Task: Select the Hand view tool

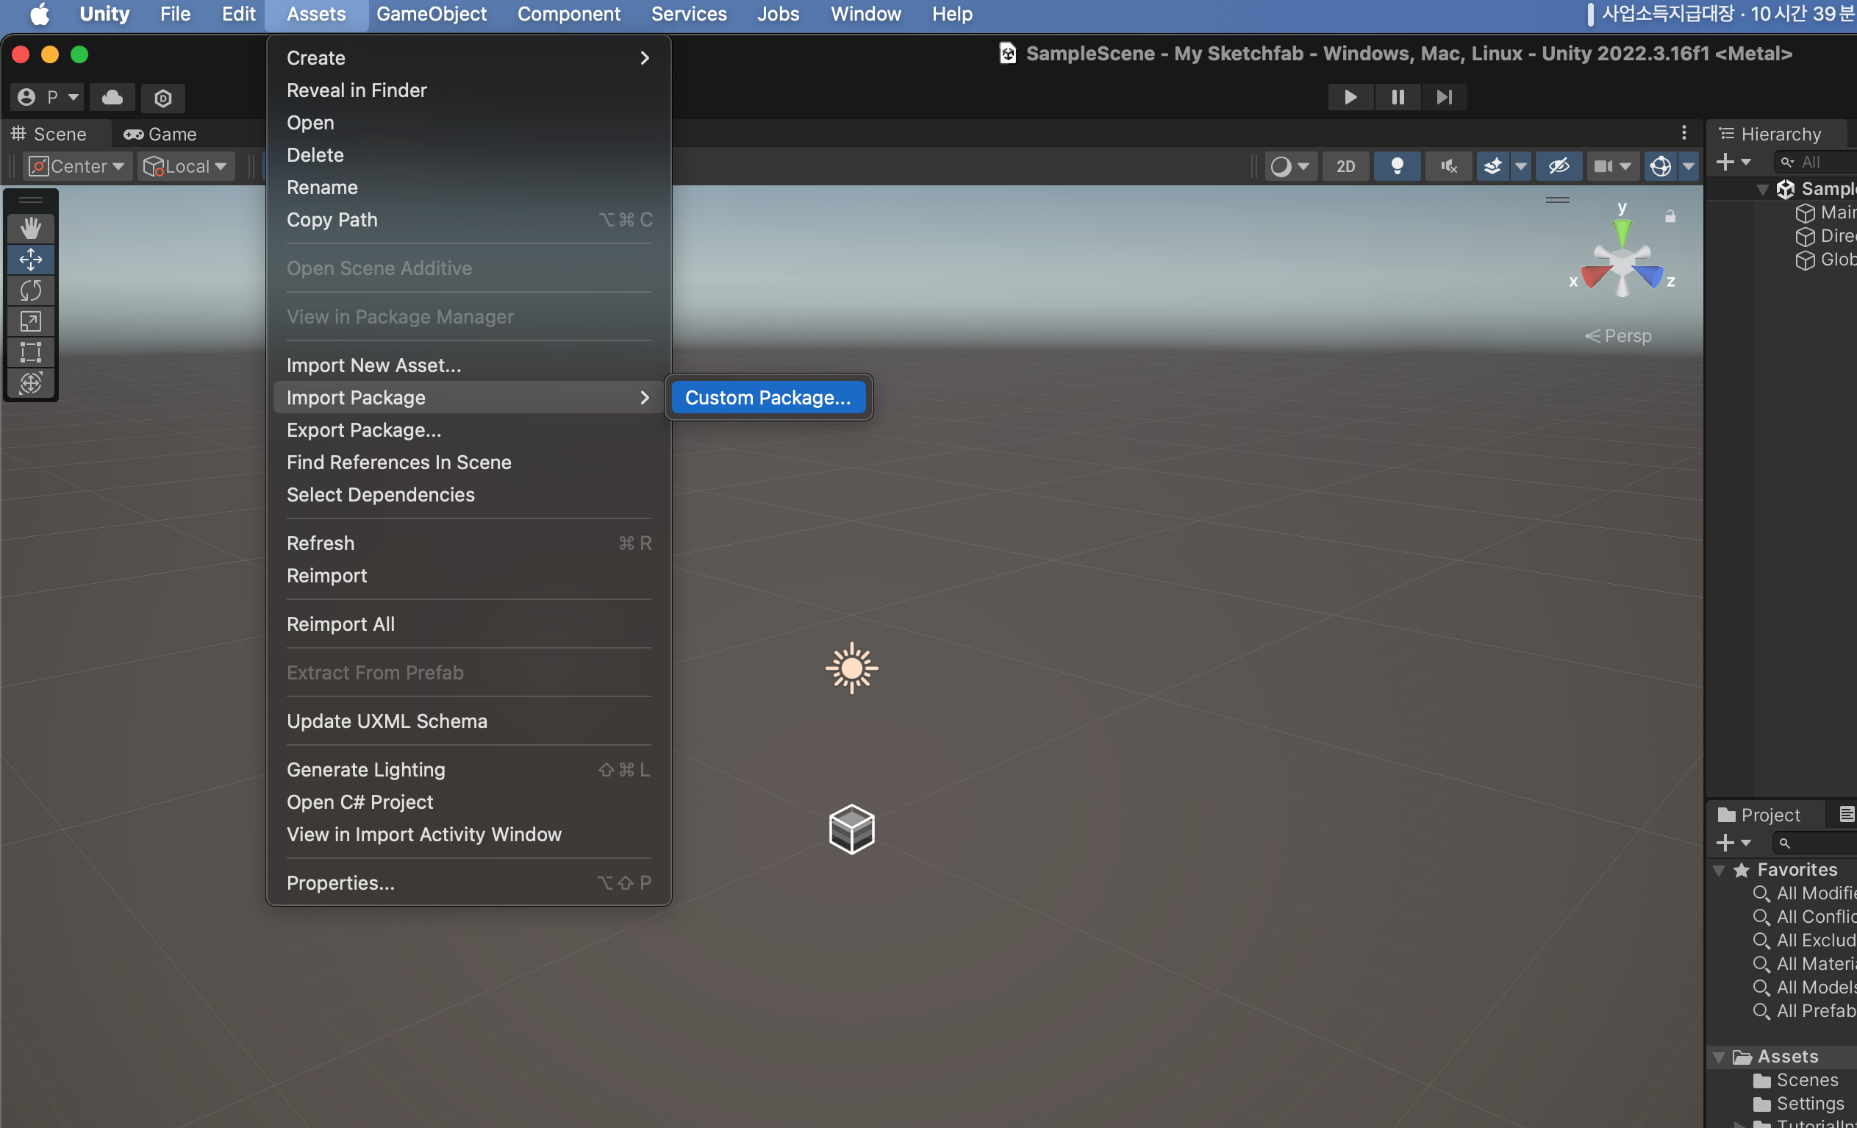Action: coord(30,228)
